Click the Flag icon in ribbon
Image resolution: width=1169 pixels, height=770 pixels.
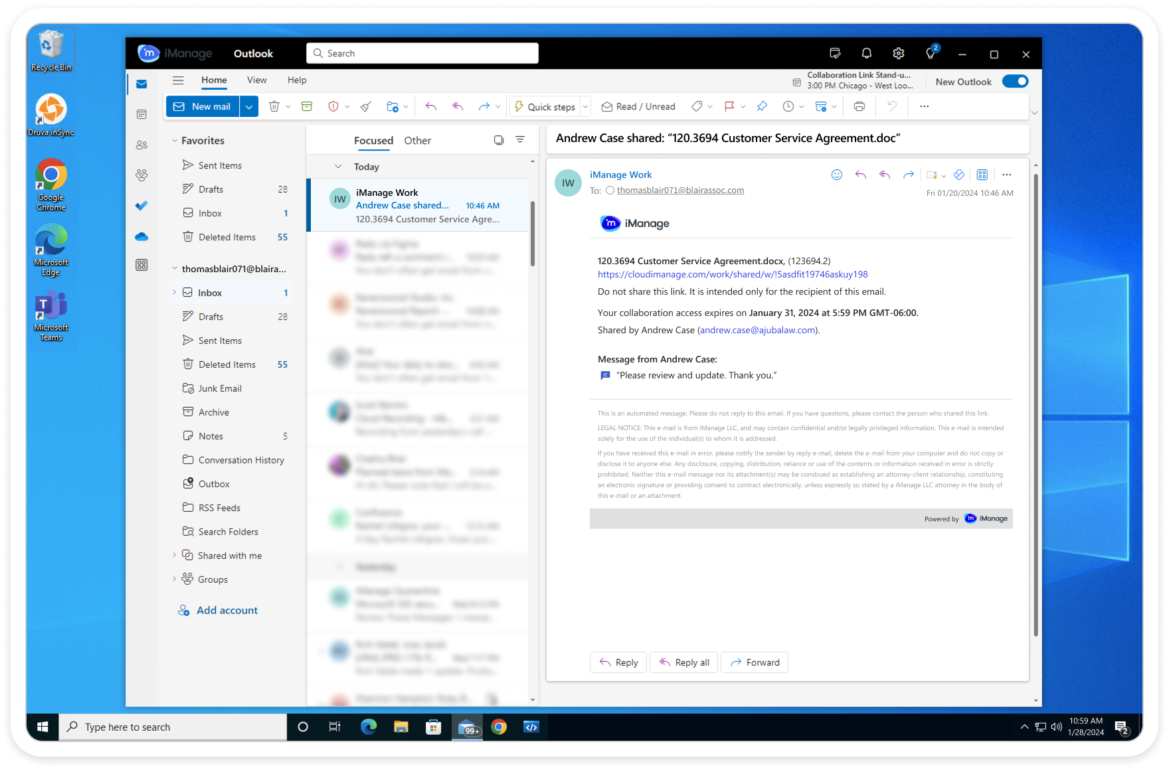click(729, 106)
